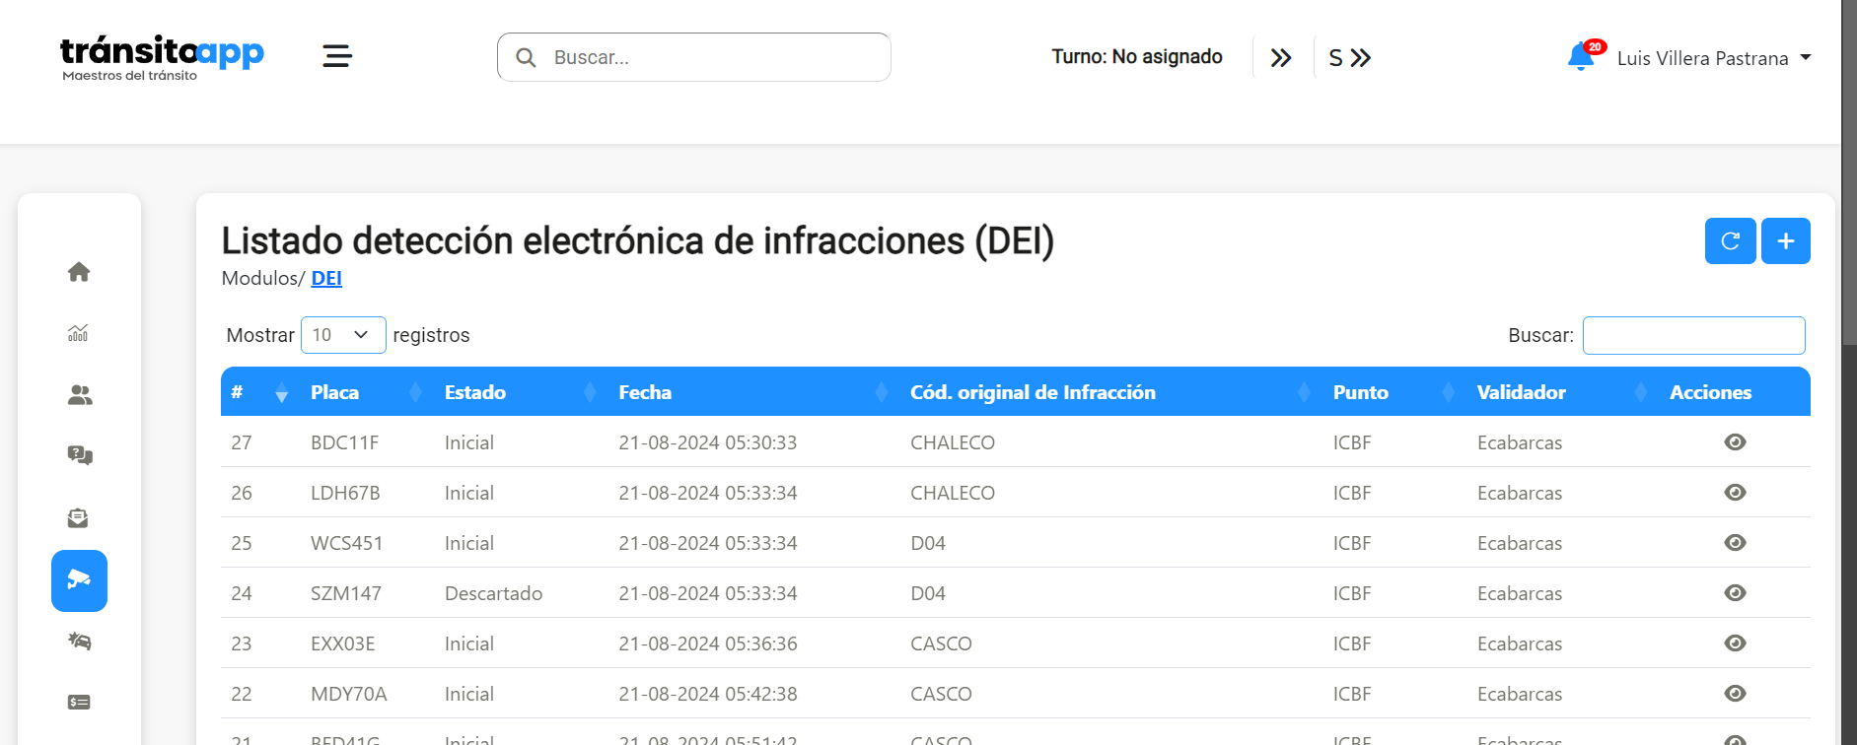Open the inbox sidebar icon
Image resolution: width=1857 pixels, height=745 pixels.
coord(79,518)
